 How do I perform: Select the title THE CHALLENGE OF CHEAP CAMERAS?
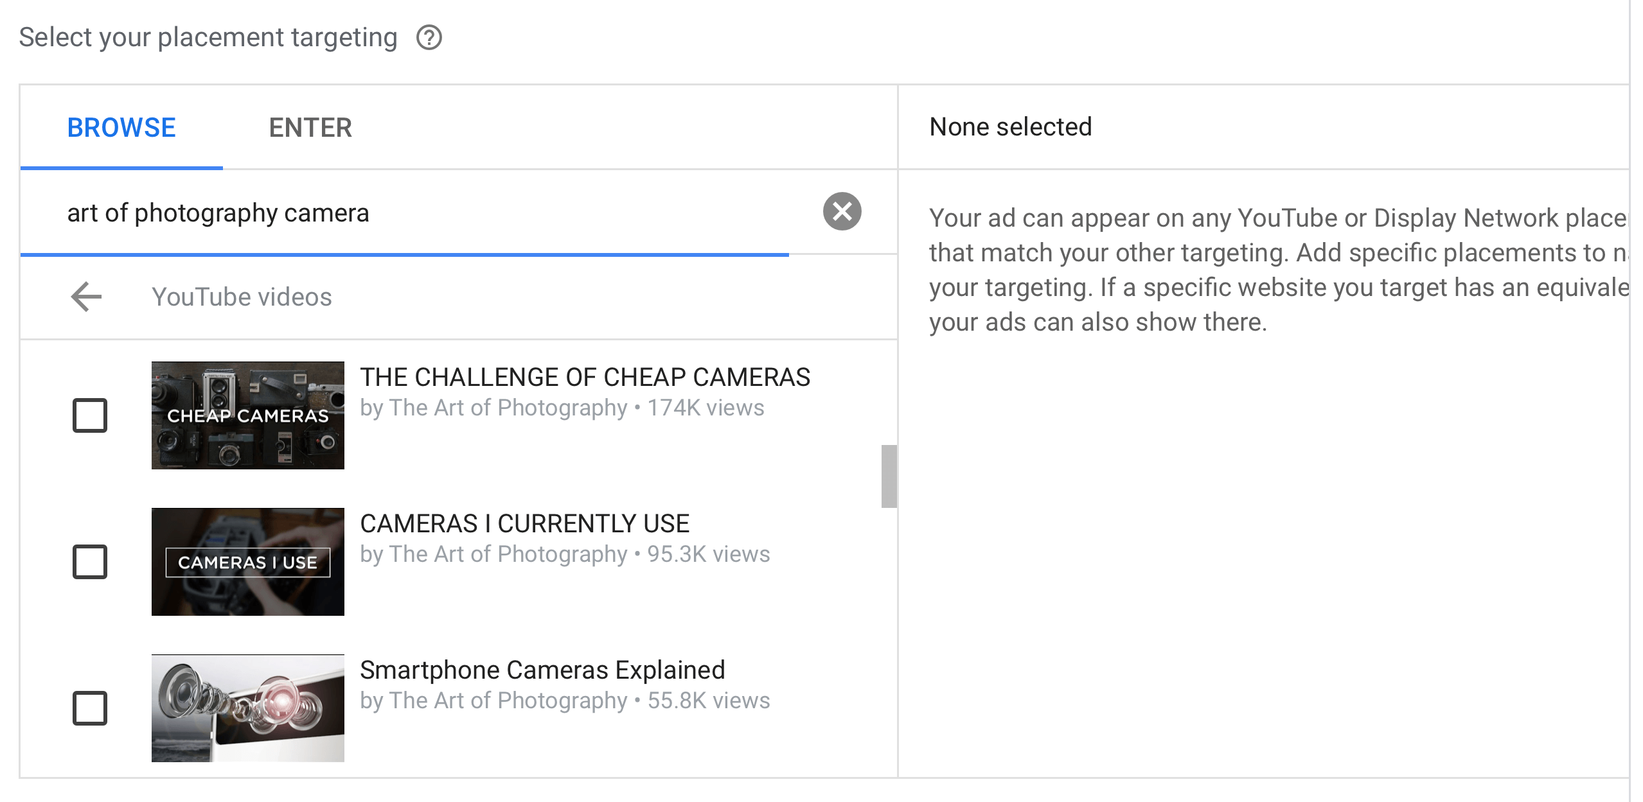pos(585,377)
